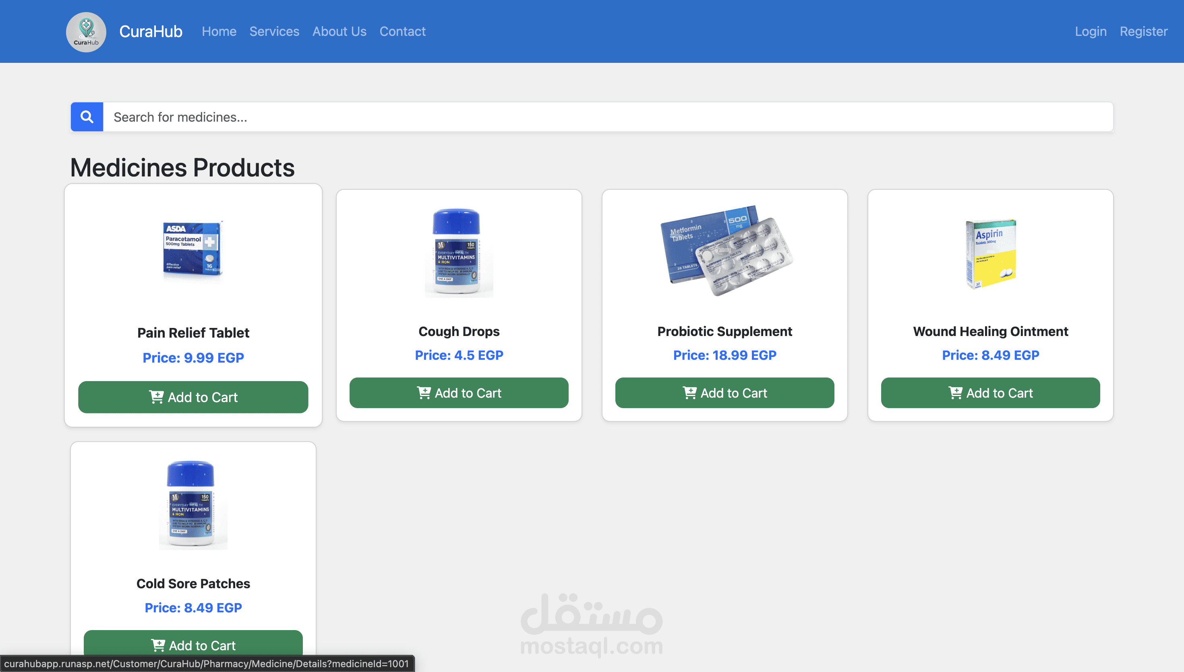The image size is (1184, 672).
Task: Click the Login link
Action: tap(1091, 31)
